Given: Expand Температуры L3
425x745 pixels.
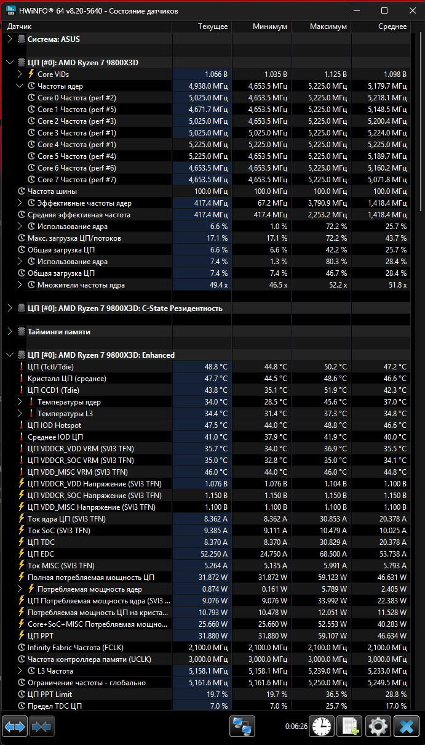Looking at the screenshot, I should pyautogui.click(x=19, y=414).
